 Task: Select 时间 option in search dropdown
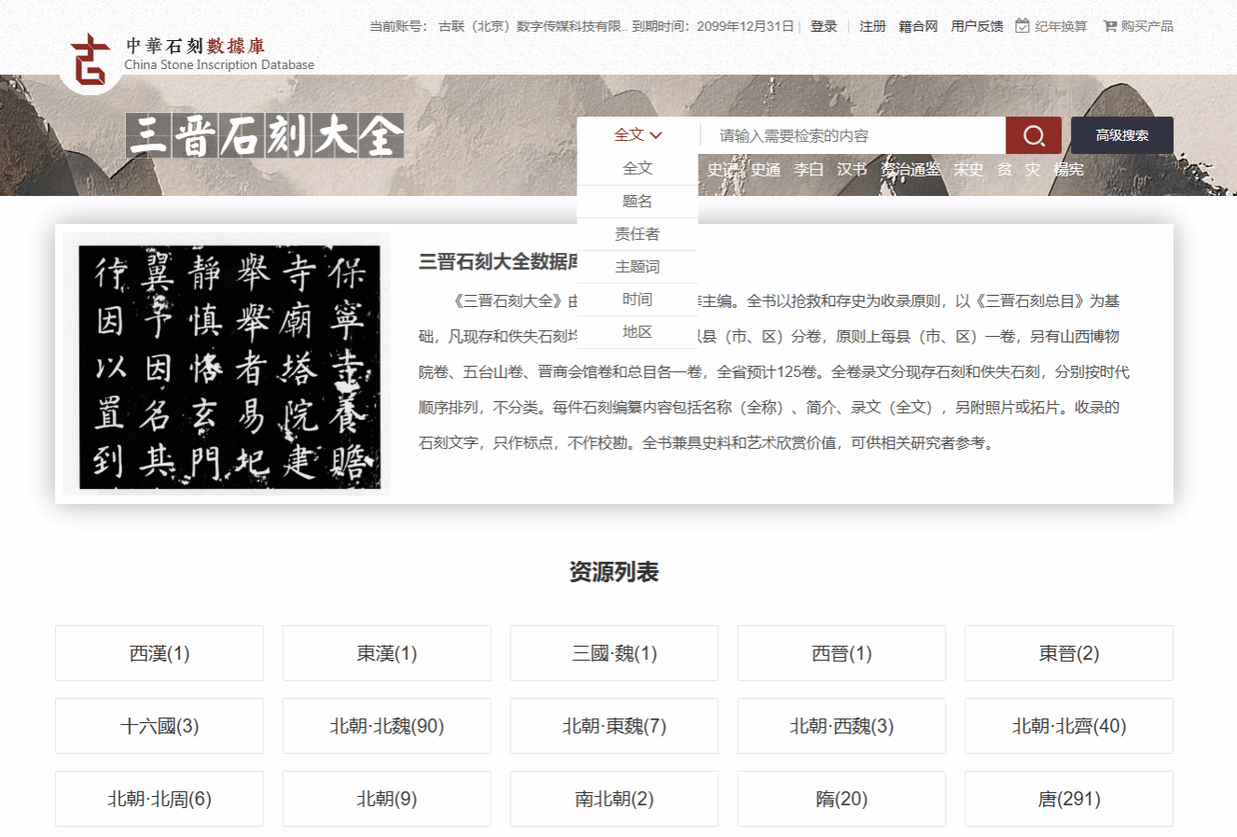[637, 300]
